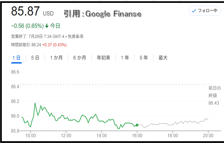Click the checkmark icon in follow button
Screen dimensions: 224x143
[x=194, y=11]
